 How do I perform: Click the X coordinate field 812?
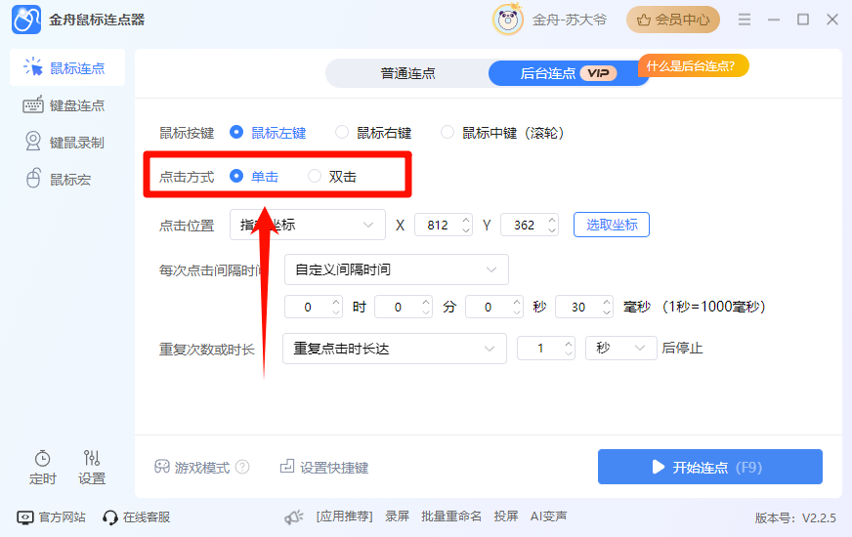[438, 225]
